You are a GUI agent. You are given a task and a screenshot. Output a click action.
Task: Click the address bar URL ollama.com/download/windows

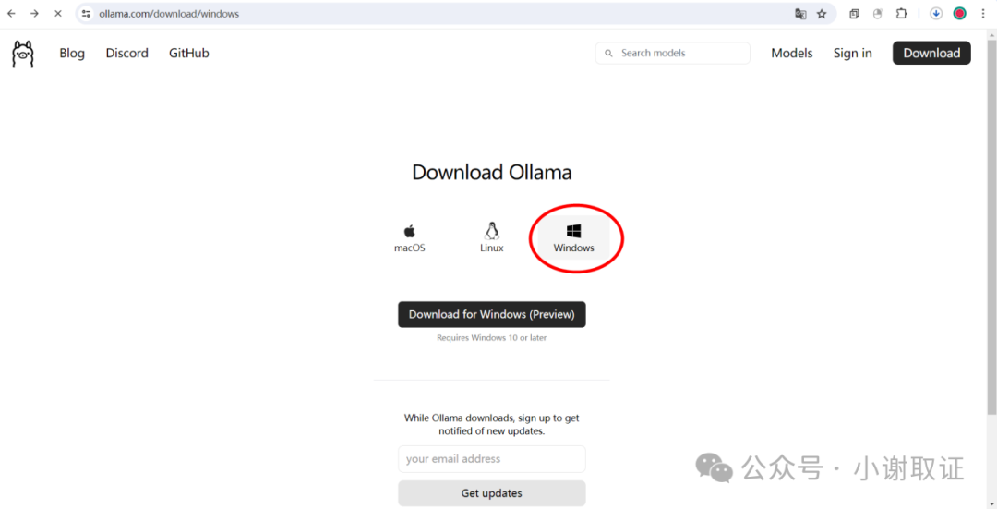[x=169, y=13]
